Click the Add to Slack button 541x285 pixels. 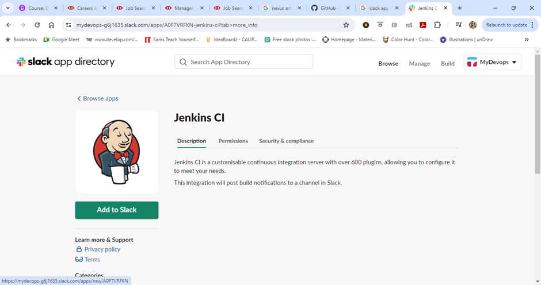(117, 210)
